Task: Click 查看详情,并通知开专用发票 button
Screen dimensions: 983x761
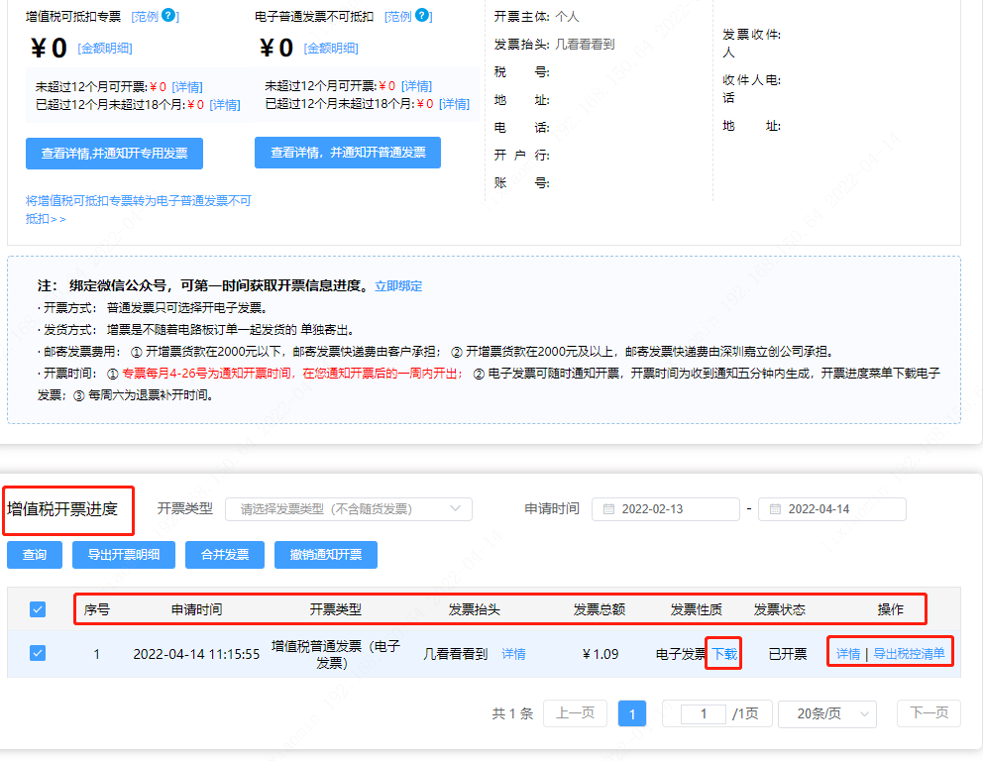Action: pos(114,154)
